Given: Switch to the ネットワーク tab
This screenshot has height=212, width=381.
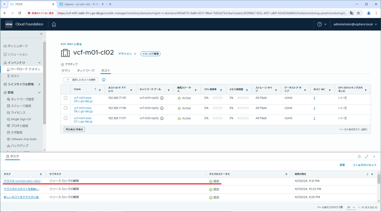Looking at the screenshot, I should (x=86, y=70).
